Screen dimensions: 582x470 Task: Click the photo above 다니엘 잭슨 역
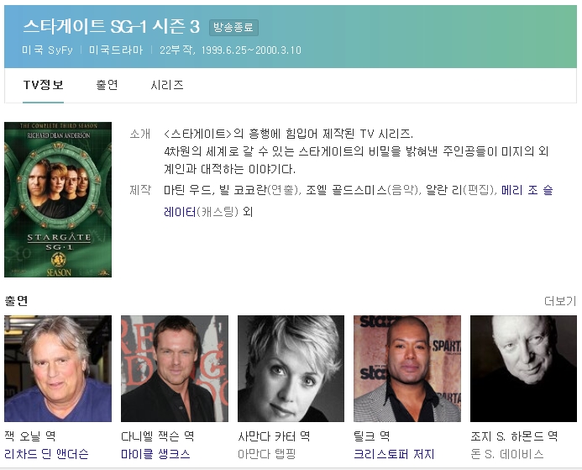(175, 368)
